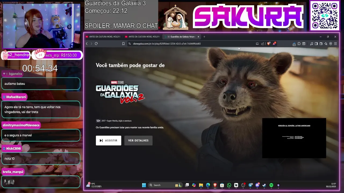Open File Explorer from the taskbar

pos(201,185)
